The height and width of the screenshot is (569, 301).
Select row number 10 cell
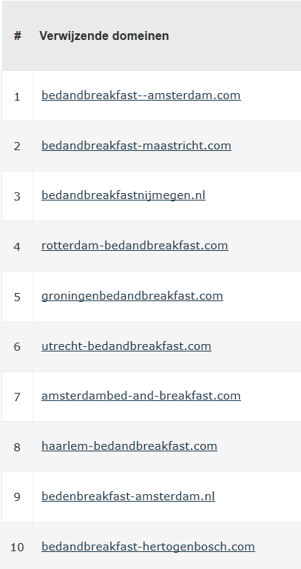coord(17,547)
